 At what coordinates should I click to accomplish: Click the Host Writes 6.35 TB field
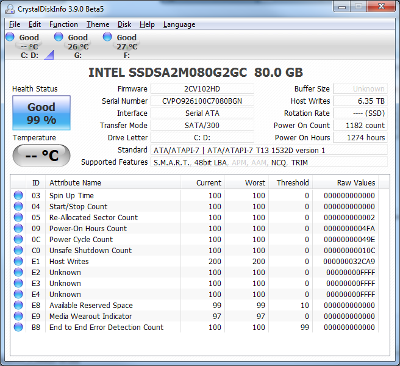pyautogui.click(x=360, y=101)
